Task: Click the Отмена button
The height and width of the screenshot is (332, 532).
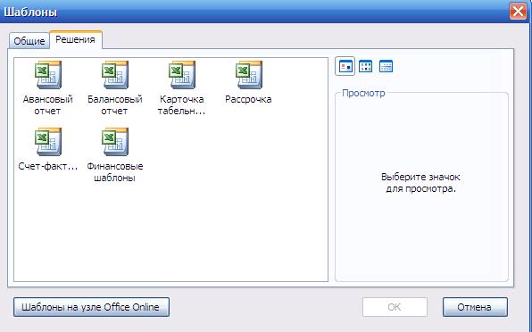Action: [475, 307]
